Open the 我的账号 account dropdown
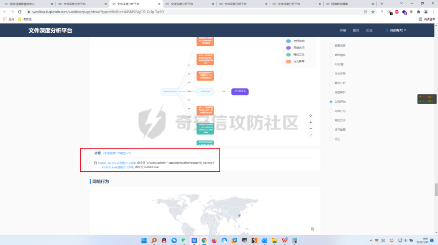 pos(395,30)
